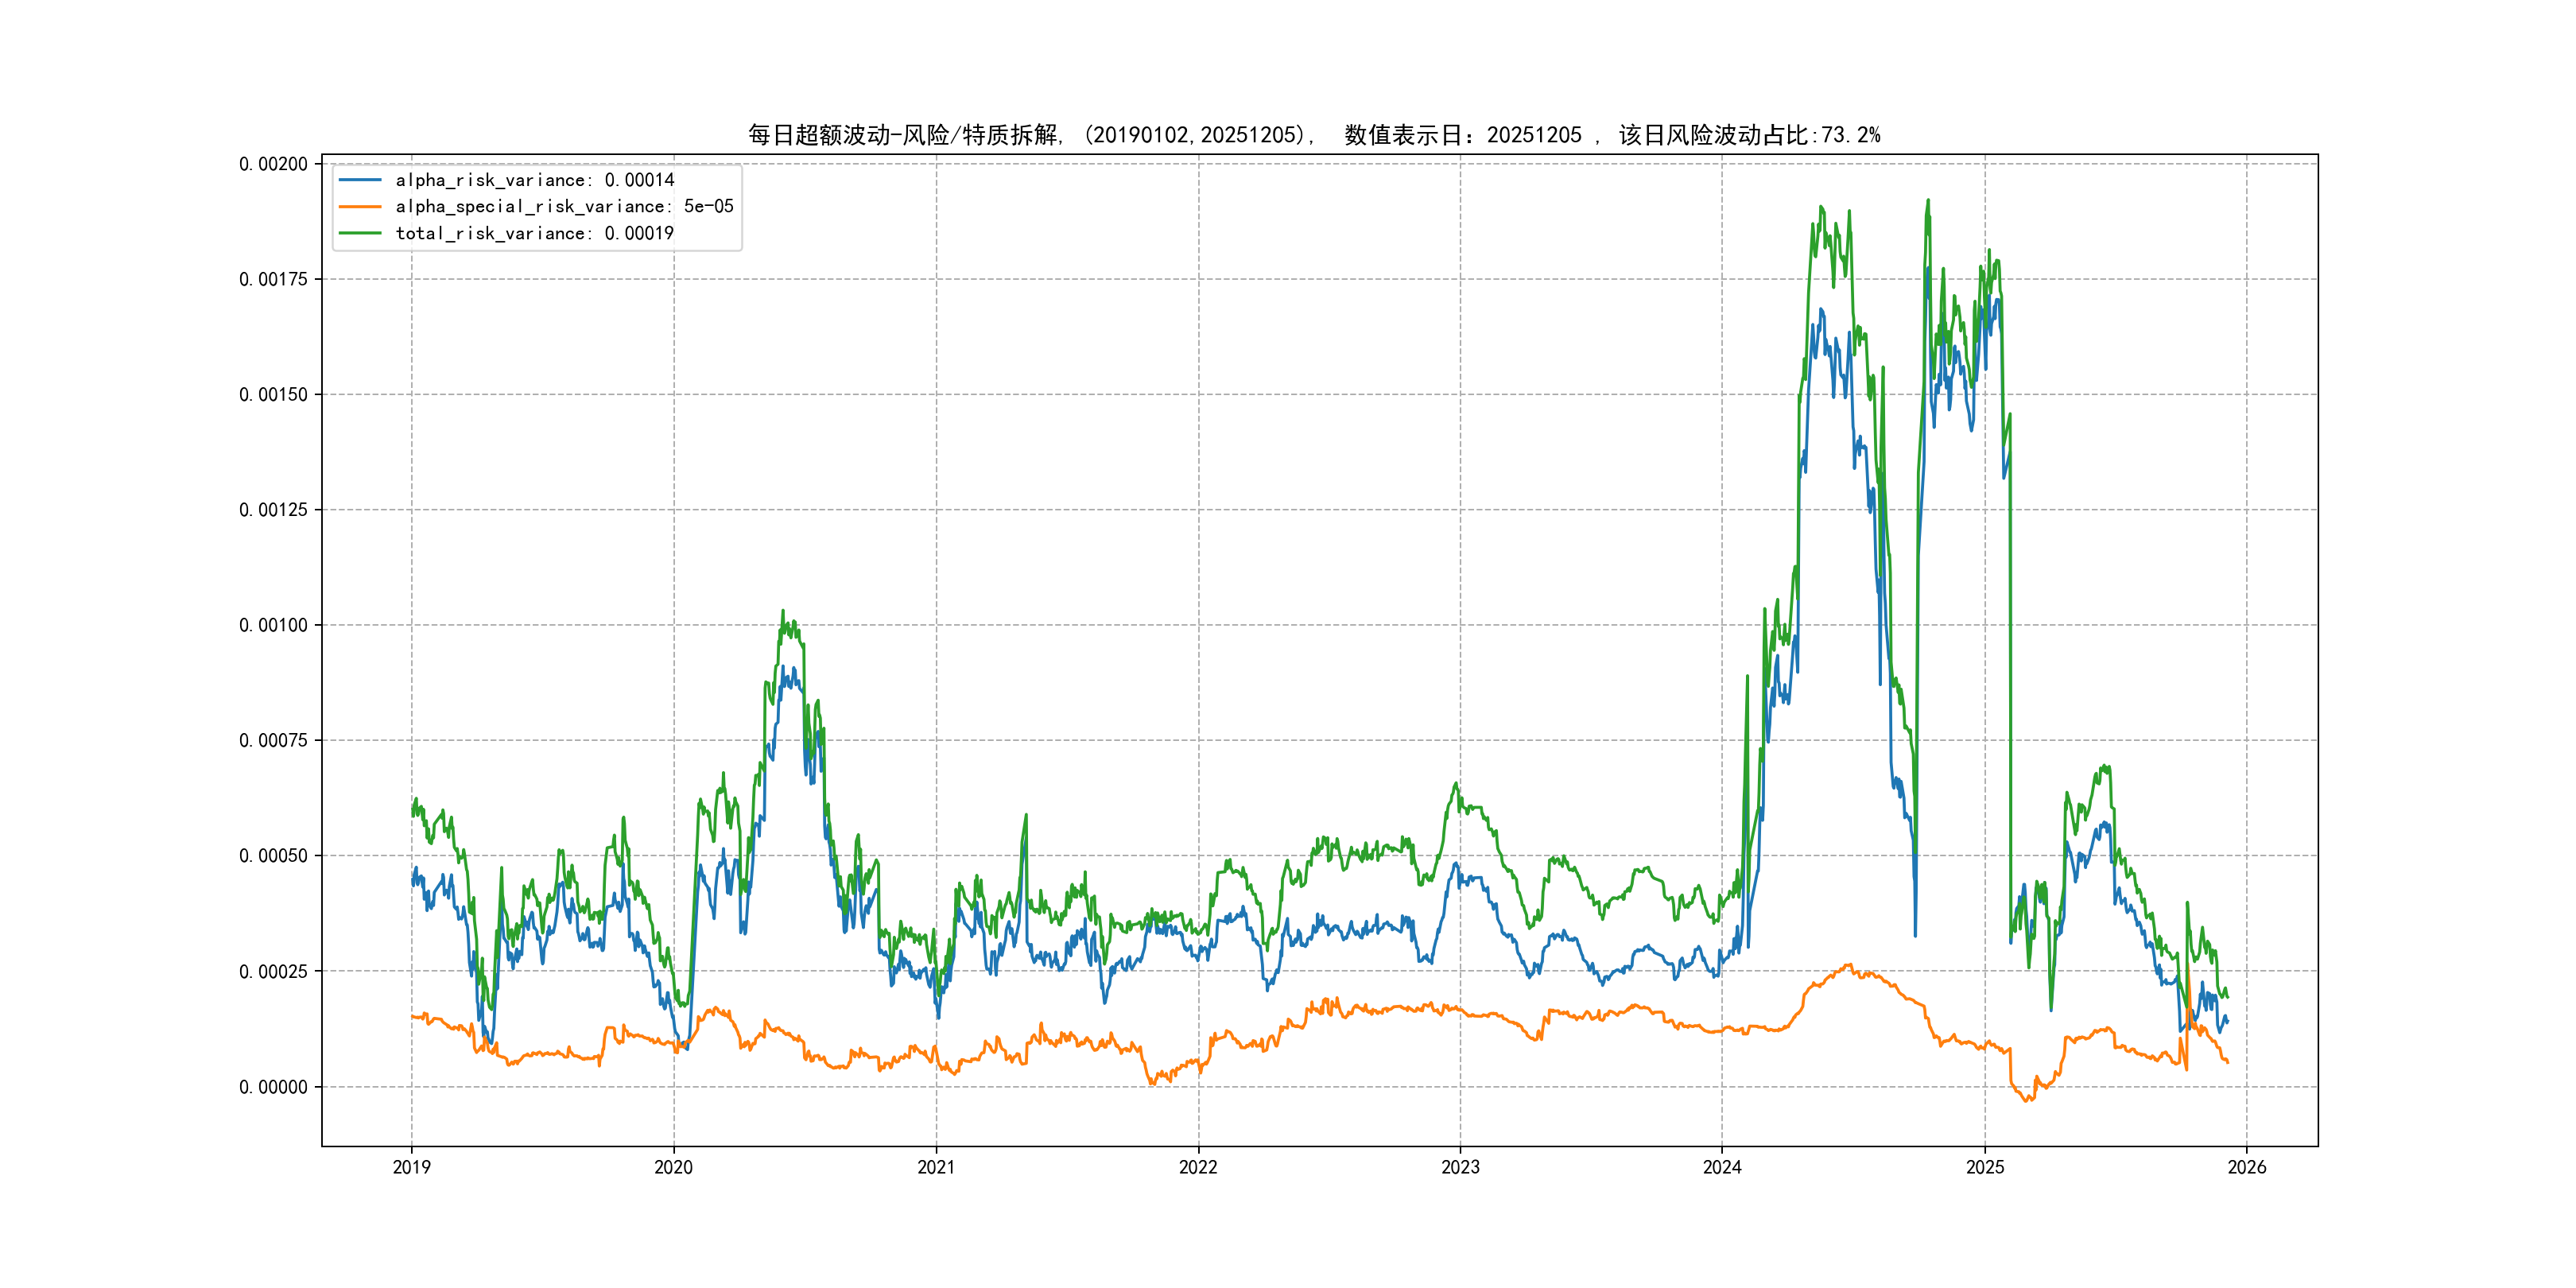The width and height of the screenshot is (2576, 1288).
Task: Select the alpha_risk_variance legend label
Action: tap(535, 180)
